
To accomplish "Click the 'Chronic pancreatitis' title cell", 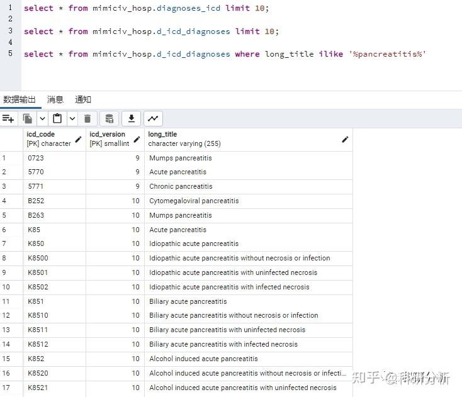I will pos(249,187).
